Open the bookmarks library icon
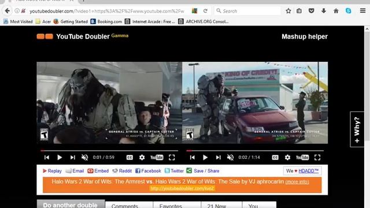Image resolution: width=370 pixels, height=208 pixels. click(x=299, y=11)
